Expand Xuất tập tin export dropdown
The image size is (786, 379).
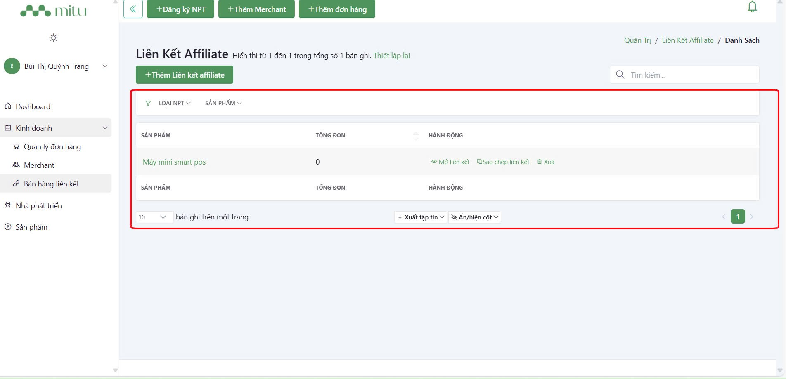click(x=420, y=217)
